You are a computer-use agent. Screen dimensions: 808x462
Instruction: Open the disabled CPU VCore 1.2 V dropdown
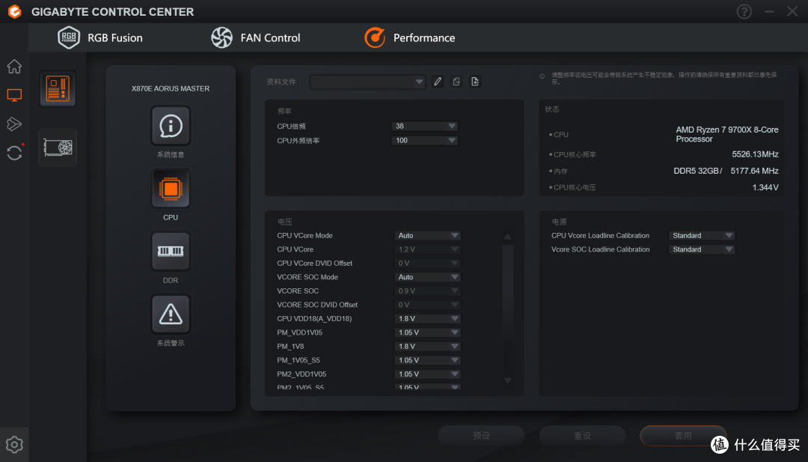427,249
